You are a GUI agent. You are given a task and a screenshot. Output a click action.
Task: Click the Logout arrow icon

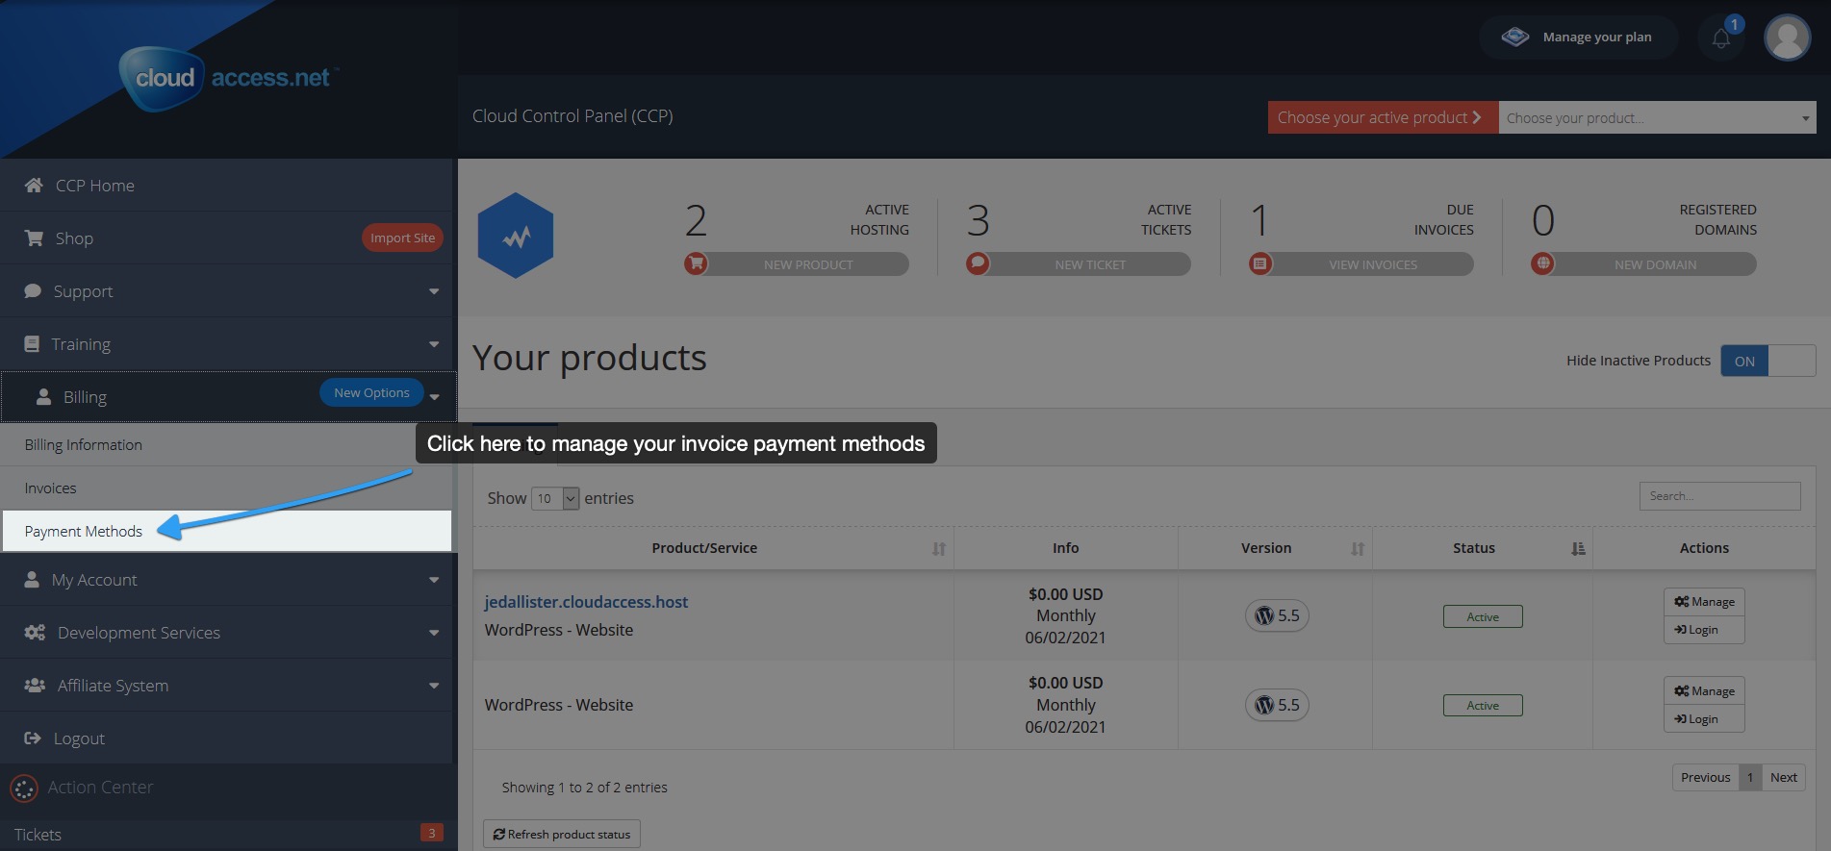[33, 738]
